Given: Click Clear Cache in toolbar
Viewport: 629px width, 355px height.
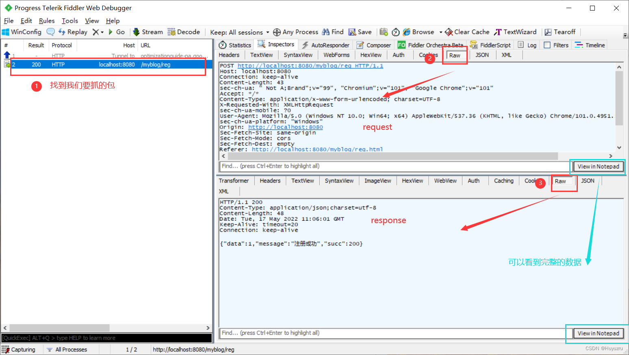Looking at the screenshot, I should tap(467, 32).
